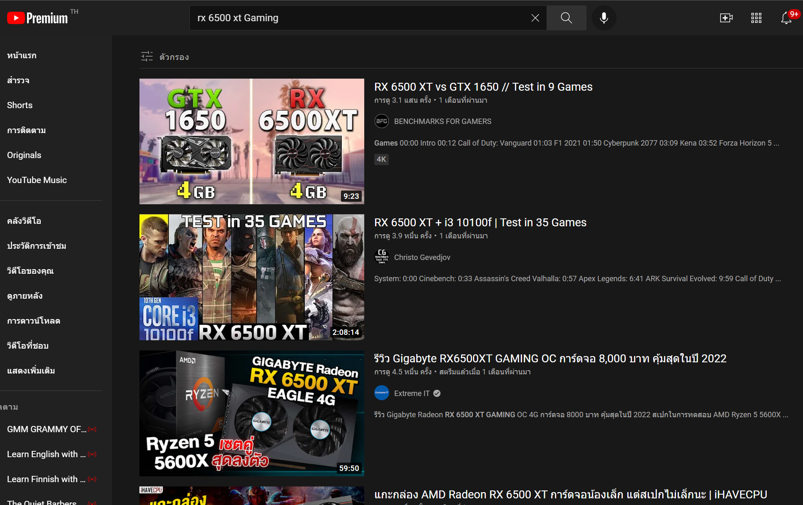803x505 pixels.
Task: Open the iHAVECPU unboxing video thumbnail
Action: 251,496
